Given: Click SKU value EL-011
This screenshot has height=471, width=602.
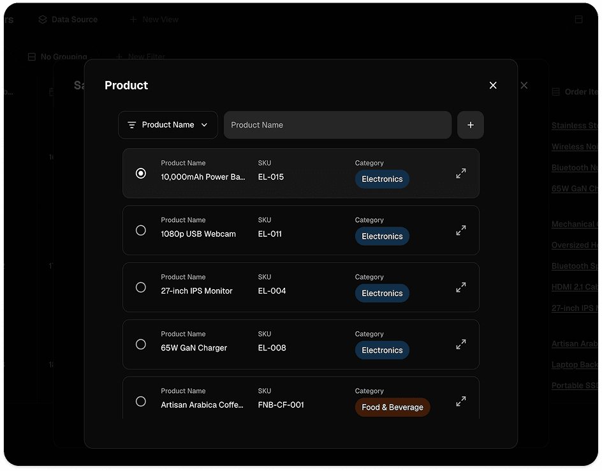Looking at the screenshot, I should click(x=270, y=234).
